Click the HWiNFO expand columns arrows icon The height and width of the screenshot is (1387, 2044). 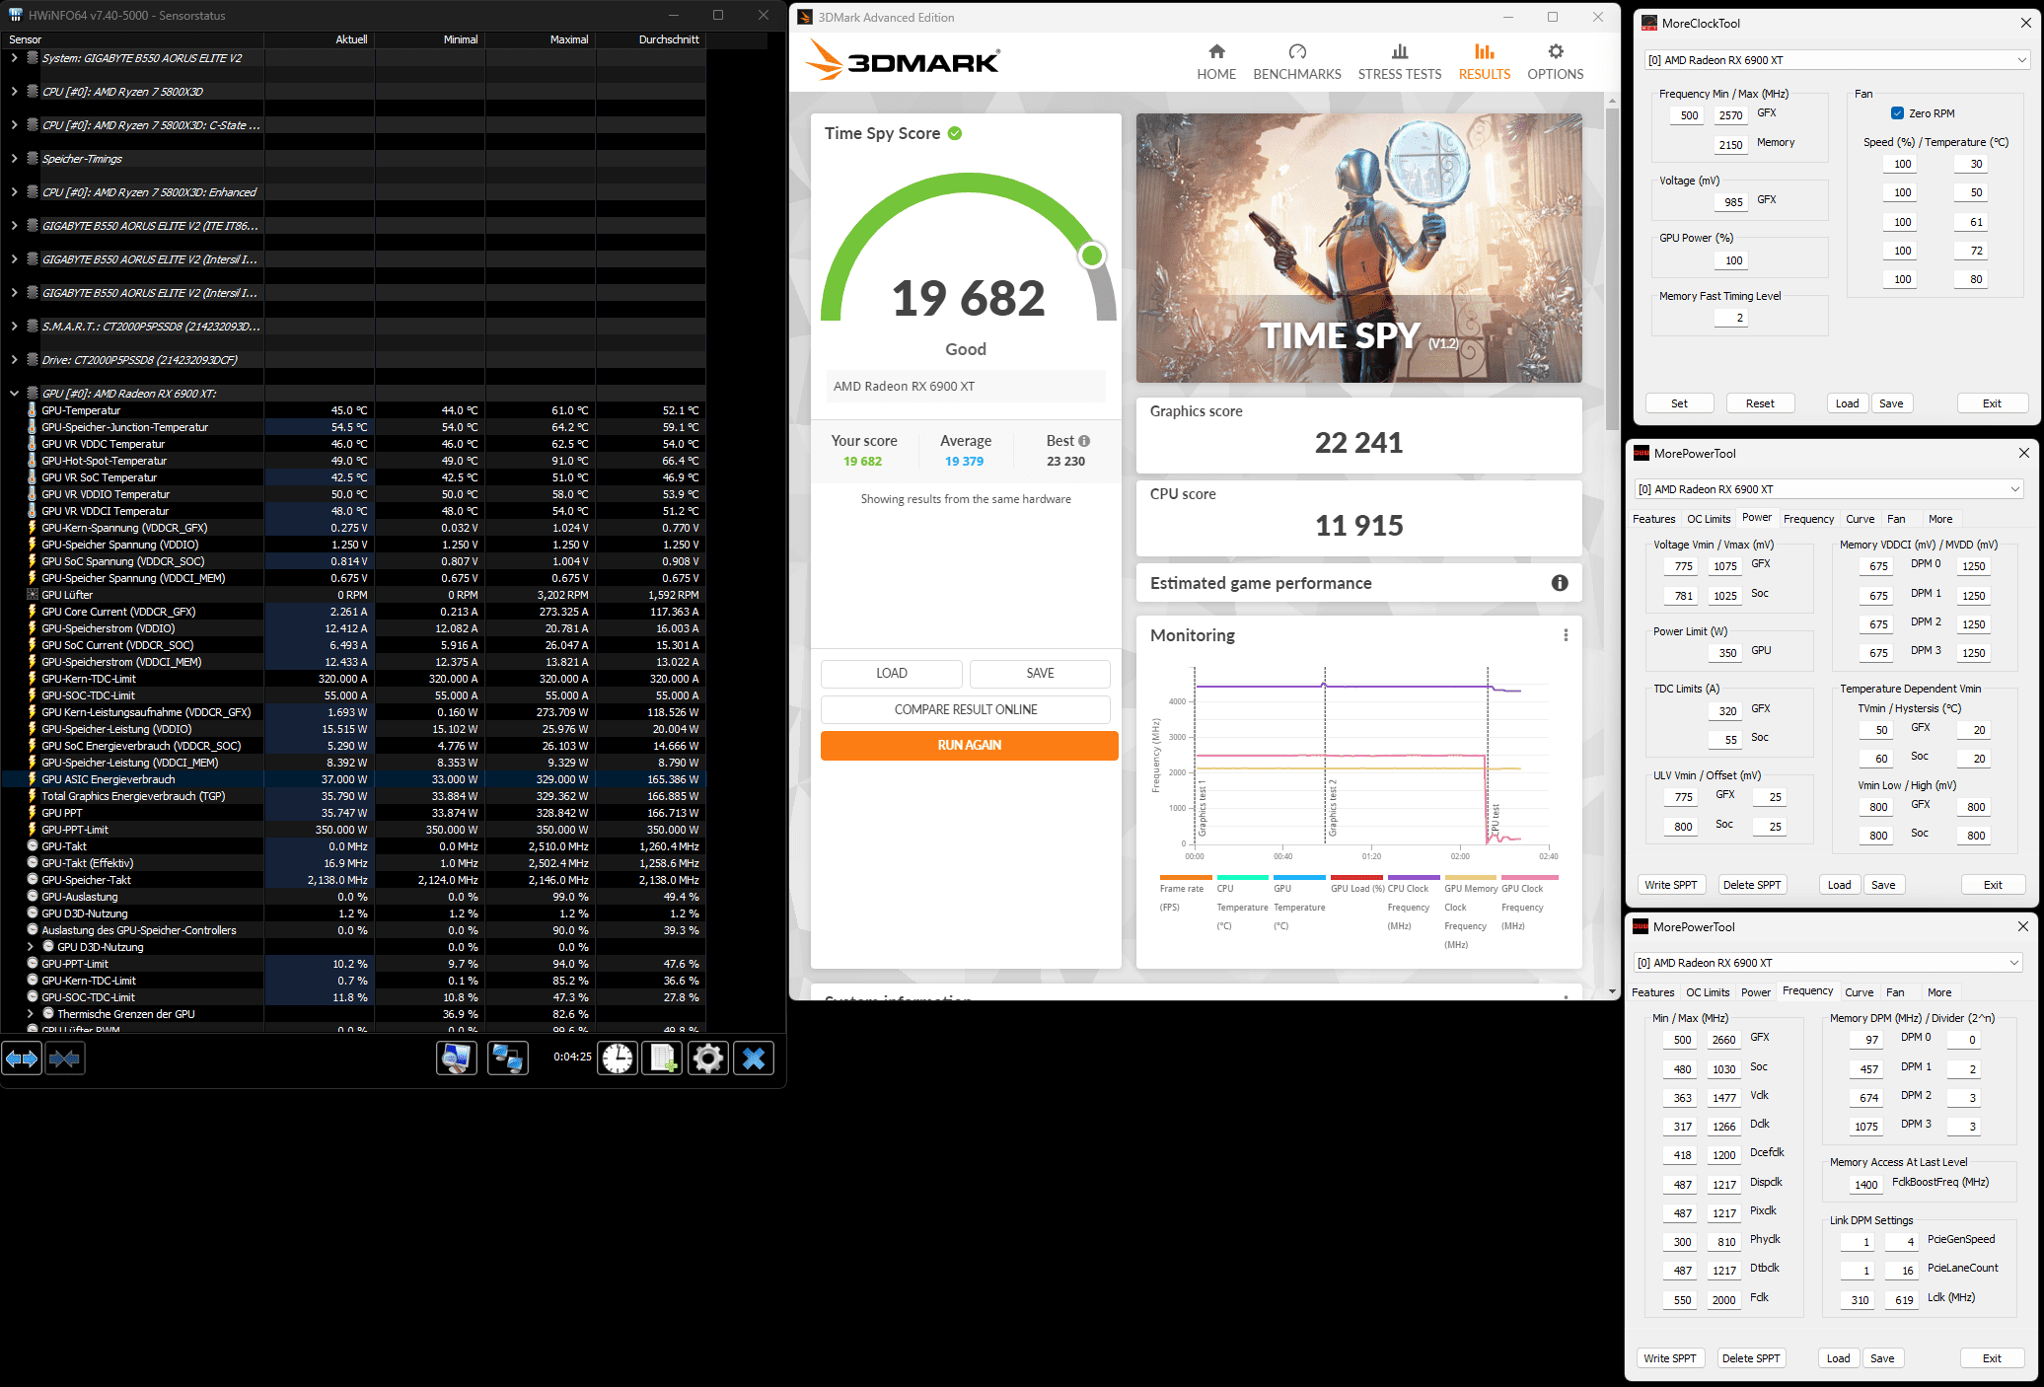22,1058
